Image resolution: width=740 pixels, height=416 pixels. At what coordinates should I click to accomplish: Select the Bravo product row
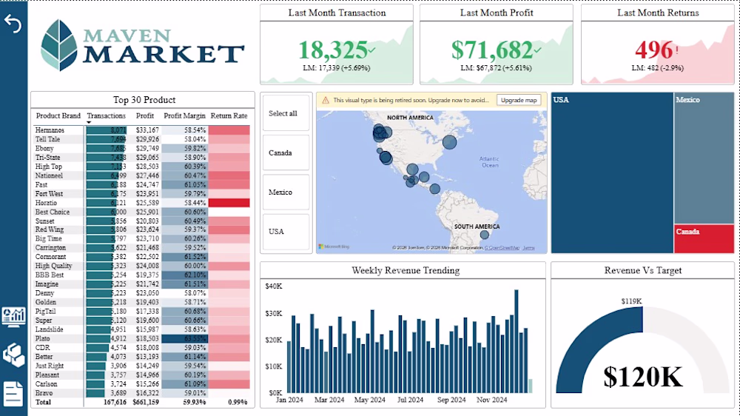(x=143, y=393)
